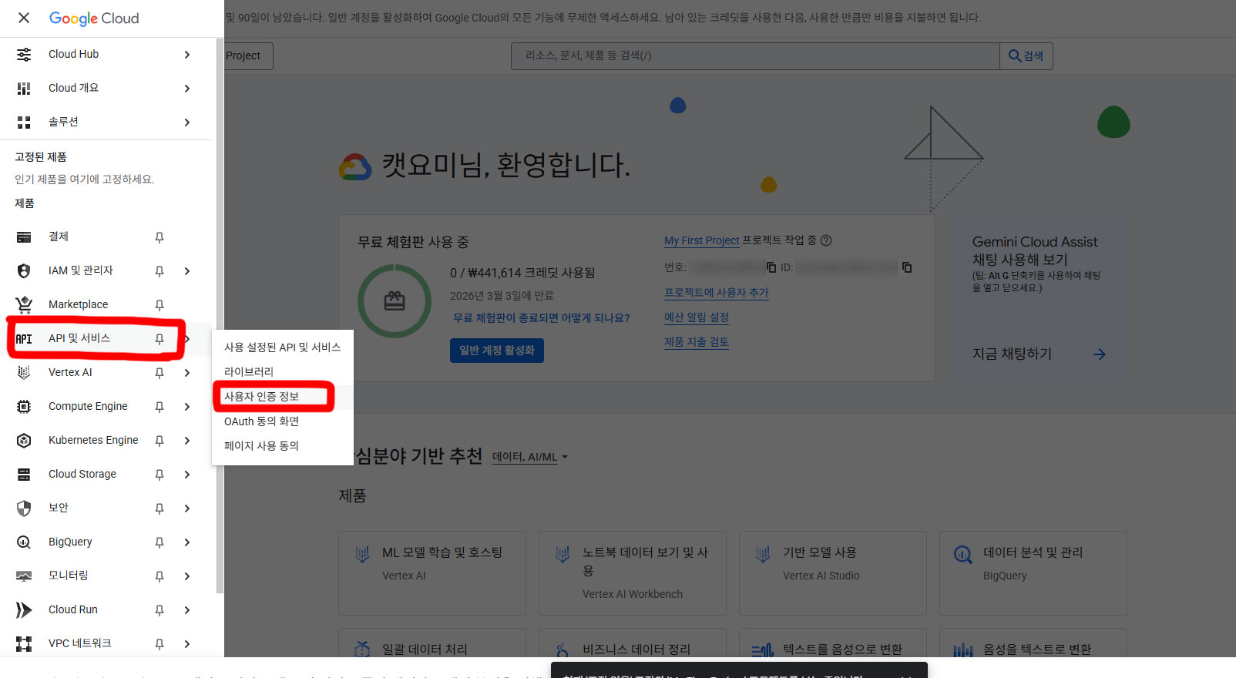Click the arrow beside 지금 채팅하기
Screen dimensions: 1236x678
[x=1100, y=354]
